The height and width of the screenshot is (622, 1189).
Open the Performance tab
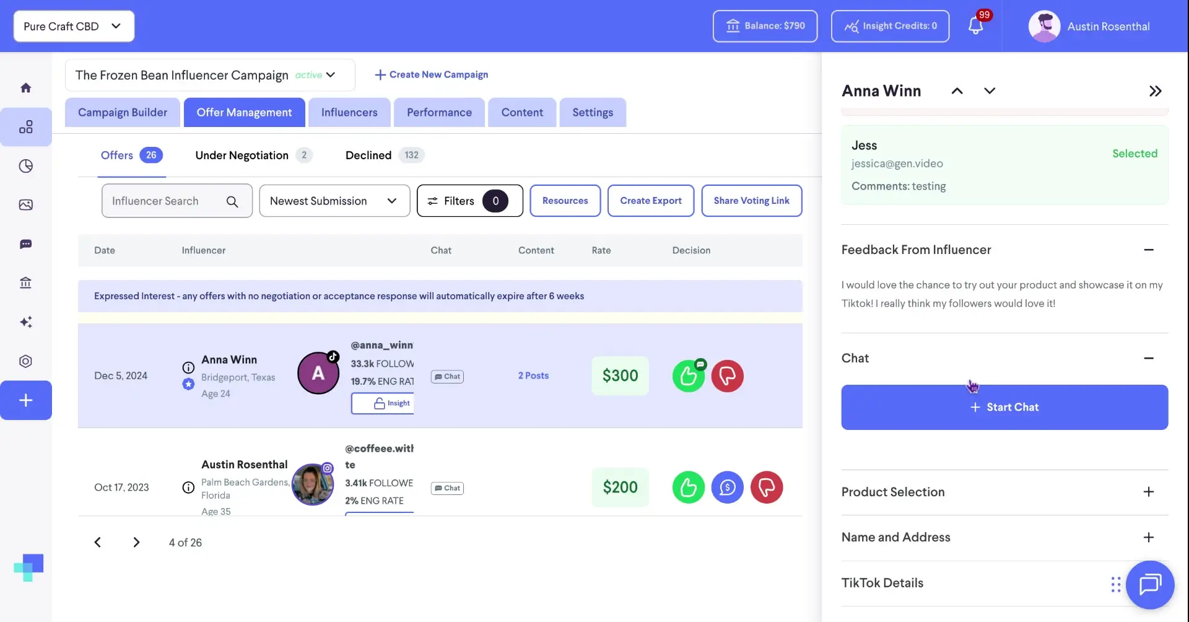438,112
